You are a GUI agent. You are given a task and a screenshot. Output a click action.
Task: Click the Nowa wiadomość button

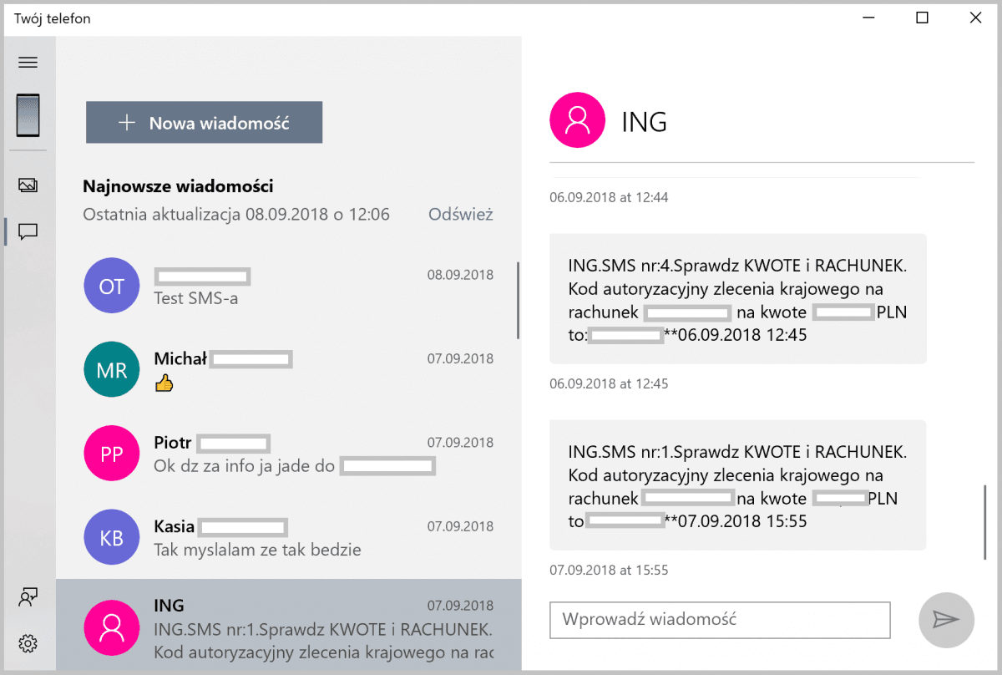click(x=204, y=123)
